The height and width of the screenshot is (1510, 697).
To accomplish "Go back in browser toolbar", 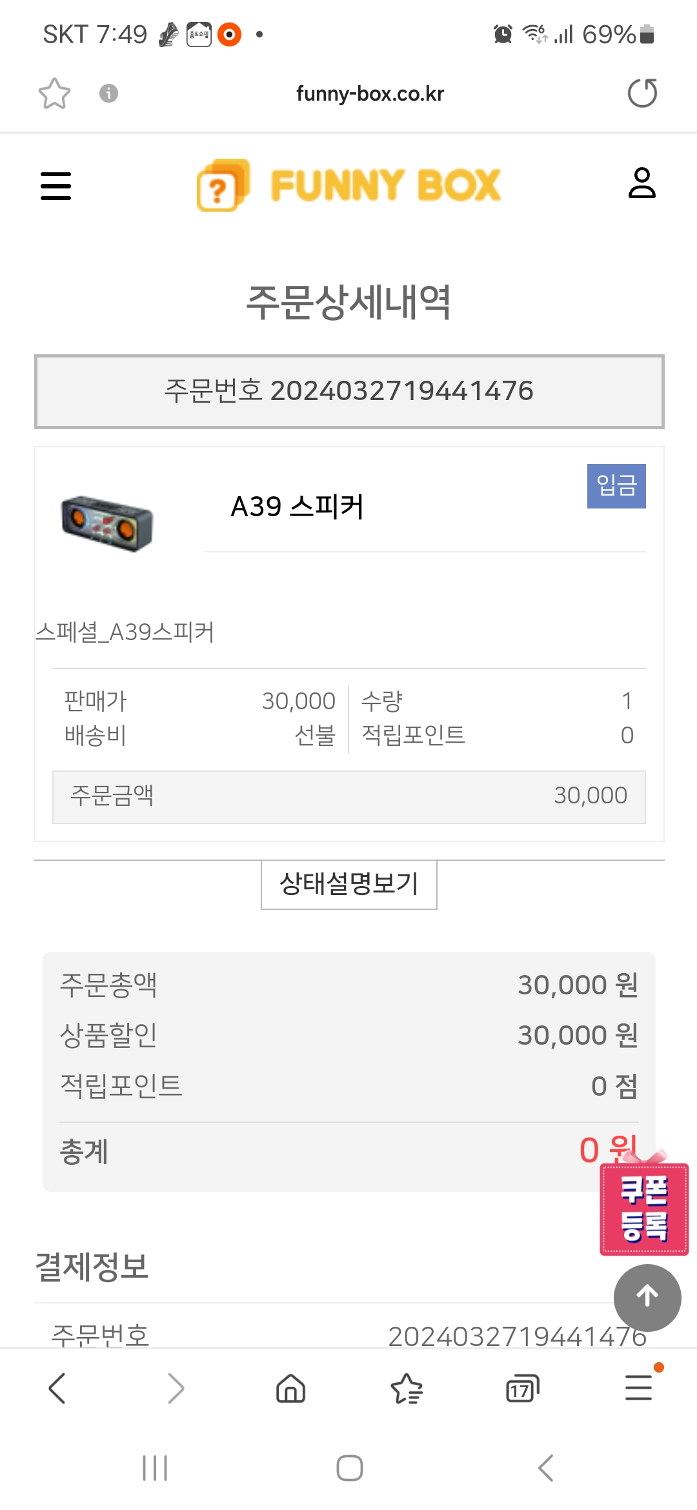I will [57, 1388].
